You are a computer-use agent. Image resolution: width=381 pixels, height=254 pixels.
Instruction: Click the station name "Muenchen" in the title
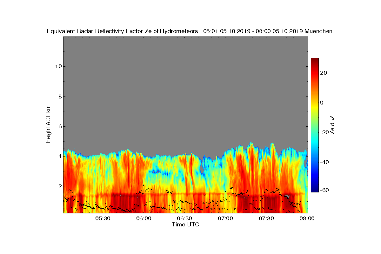click(318, 31)
